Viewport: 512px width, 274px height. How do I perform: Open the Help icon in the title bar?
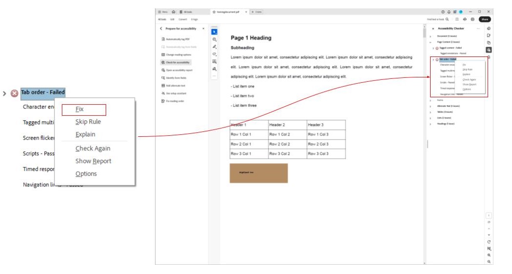pos(443,12)
